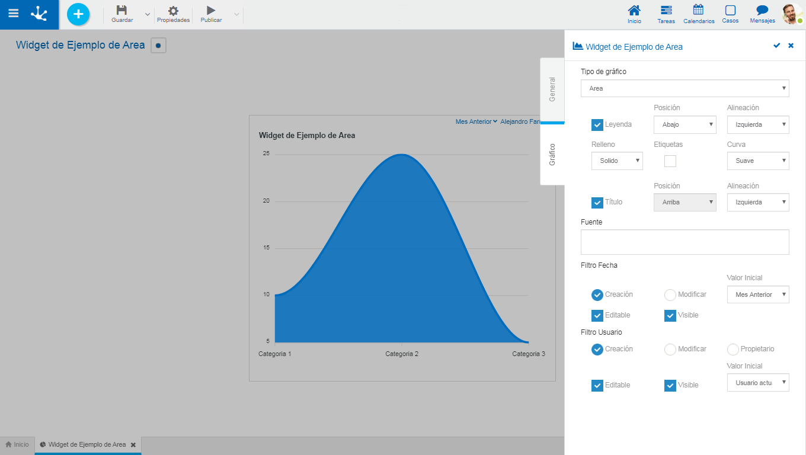The width and height of the screenshot is (806, 455).
Task: Open the hamburger main menu
Action: pos(13,14)
